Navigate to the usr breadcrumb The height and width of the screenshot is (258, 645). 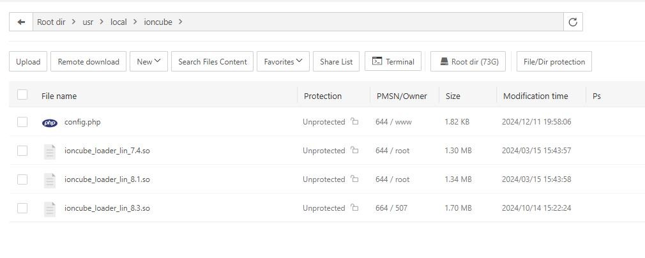[x=87, y=22]
